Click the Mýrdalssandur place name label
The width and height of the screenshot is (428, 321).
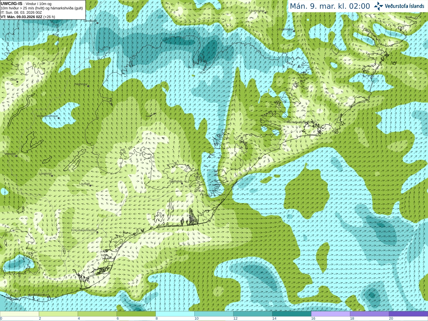(x=38, y=295)
